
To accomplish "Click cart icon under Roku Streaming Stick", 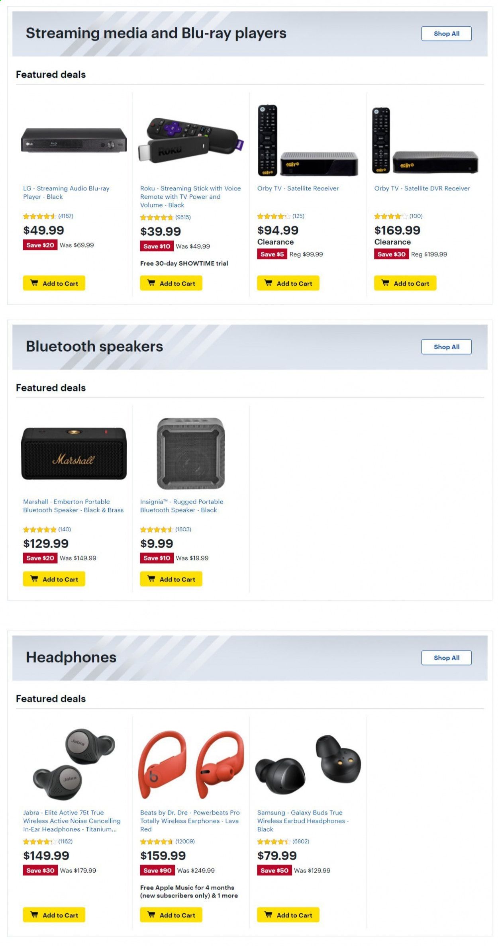I will (151, 283).
